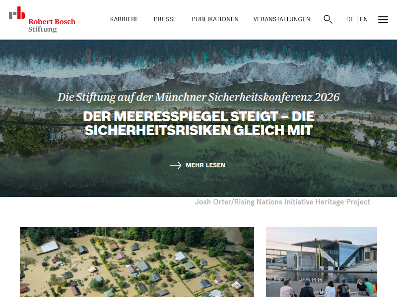Go to Publikationen
397x297 pixels.
click(215, 19)
